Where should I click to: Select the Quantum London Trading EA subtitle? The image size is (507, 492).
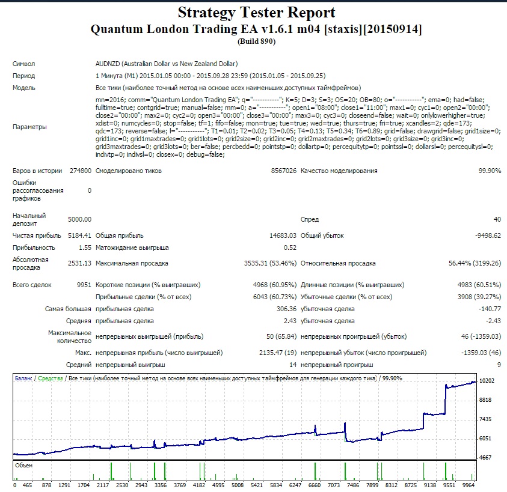point(256,29)
